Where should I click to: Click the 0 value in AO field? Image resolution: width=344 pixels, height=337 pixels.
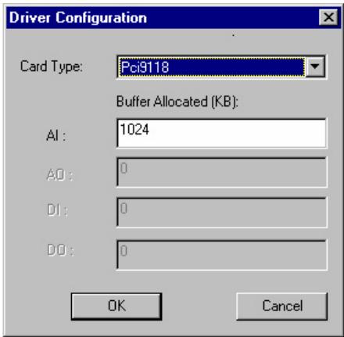point(124,168)
